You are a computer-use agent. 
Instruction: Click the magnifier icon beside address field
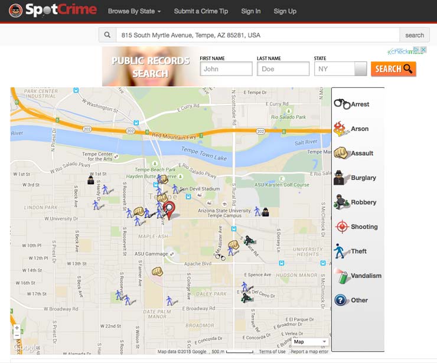[x=107, y=35]
